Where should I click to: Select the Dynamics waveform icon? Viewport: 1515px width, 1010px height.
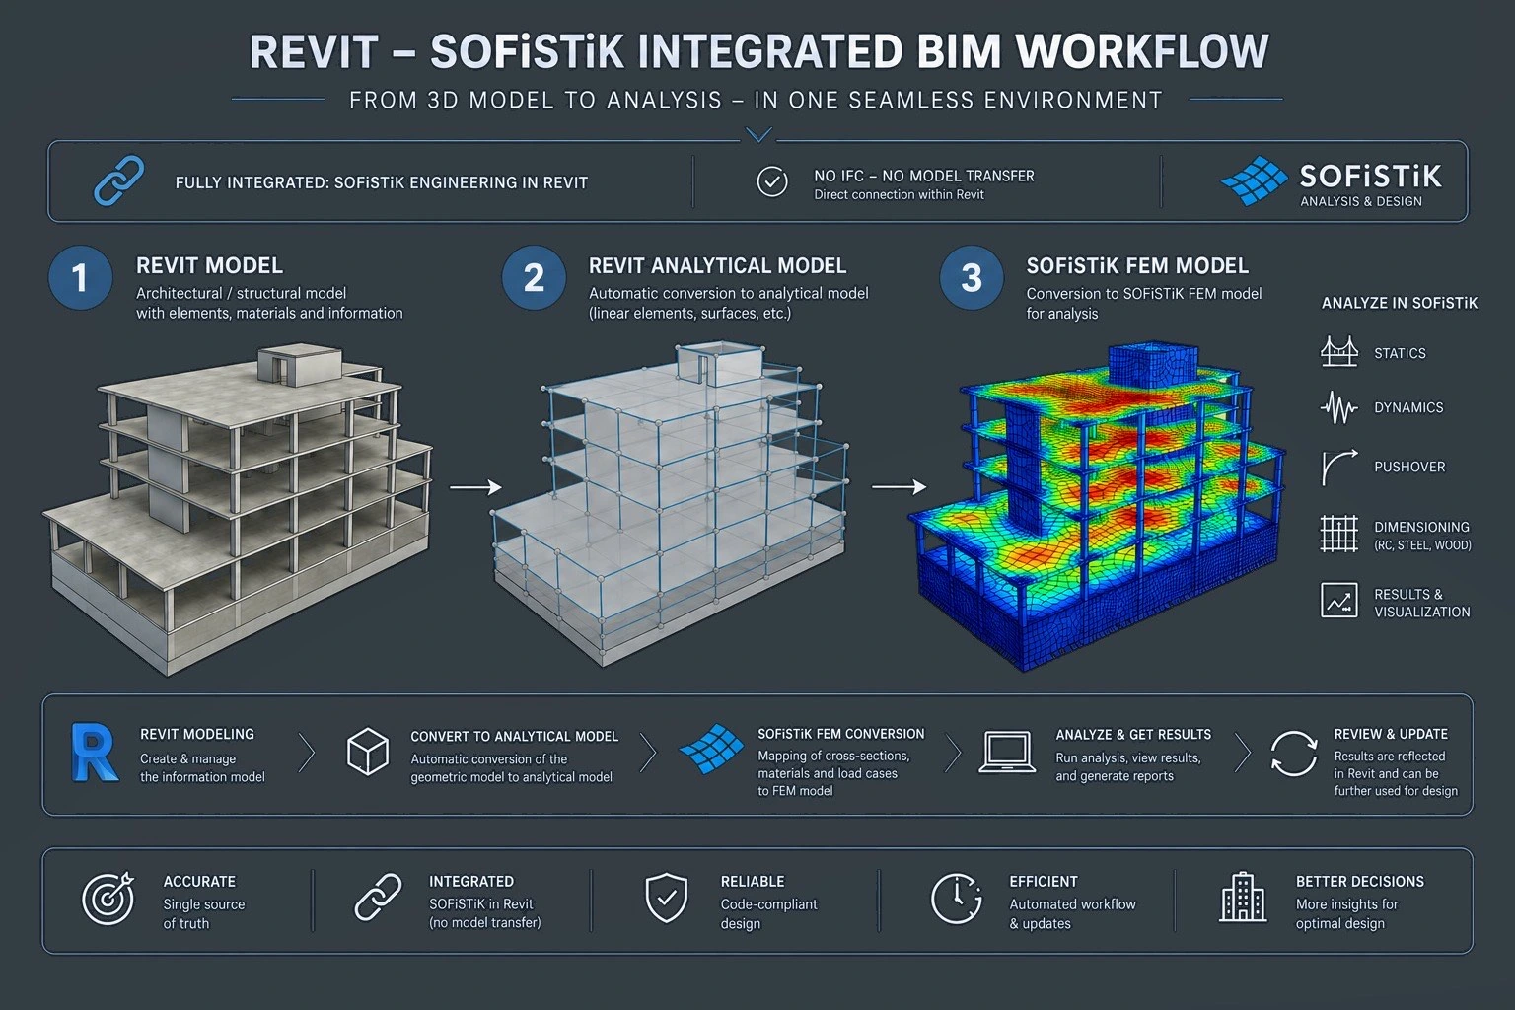tap(1338, 407)
